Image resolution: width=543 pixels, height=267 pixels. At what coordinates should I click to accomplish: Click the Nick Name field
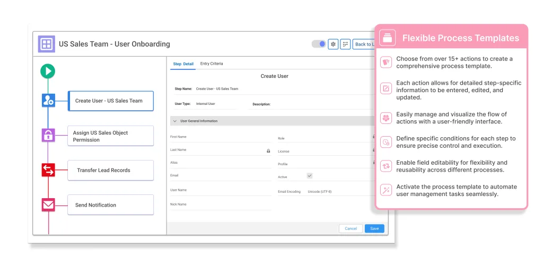[x=221, y=204]
